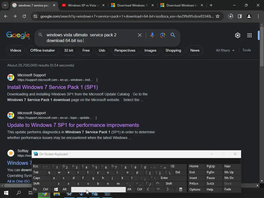Open a new browser tab
264x198 pixels.
point(211,5)
